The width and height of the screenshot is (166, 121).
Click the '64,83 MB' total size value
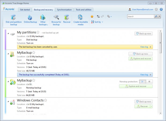click(x=30, y=95)
